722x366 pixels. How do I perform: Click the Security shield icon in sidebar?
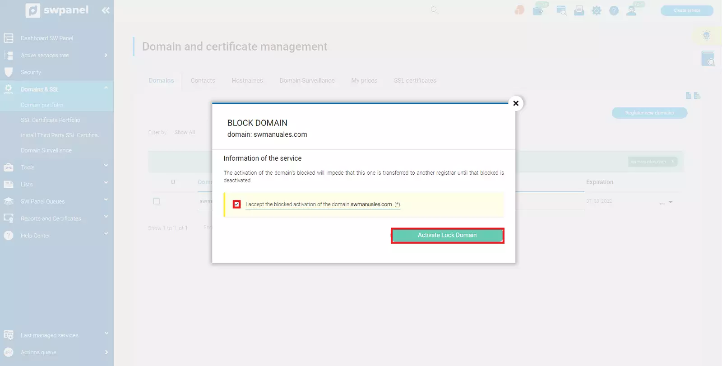[9, 72]
